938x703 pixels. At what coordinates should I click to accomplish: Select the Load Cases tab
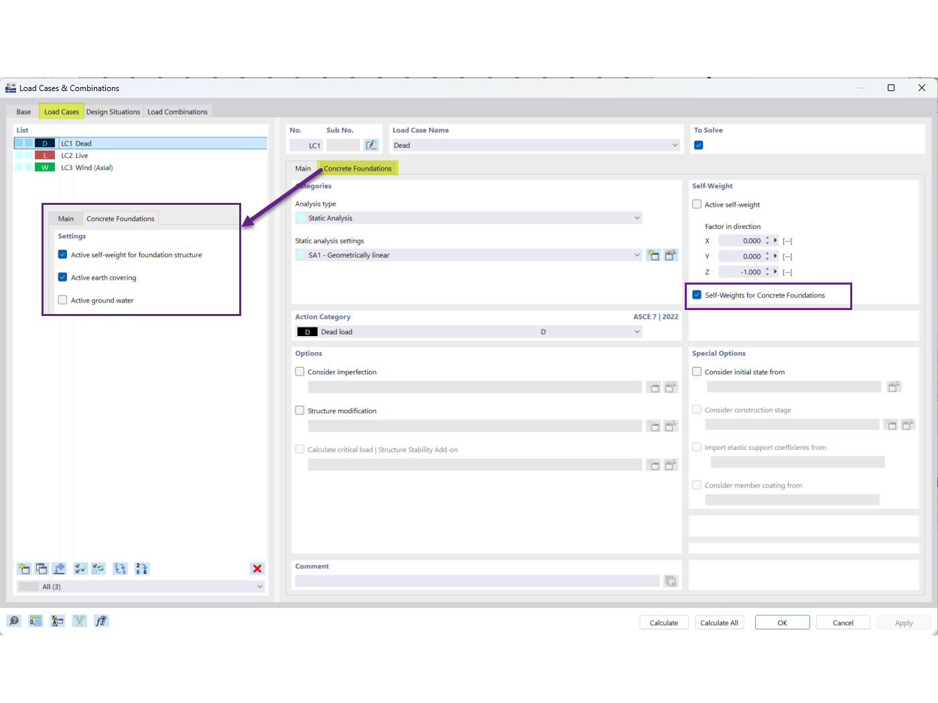tap(61, 112)
